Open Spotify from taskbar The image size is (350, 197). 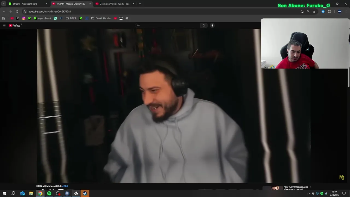point(49,193)
